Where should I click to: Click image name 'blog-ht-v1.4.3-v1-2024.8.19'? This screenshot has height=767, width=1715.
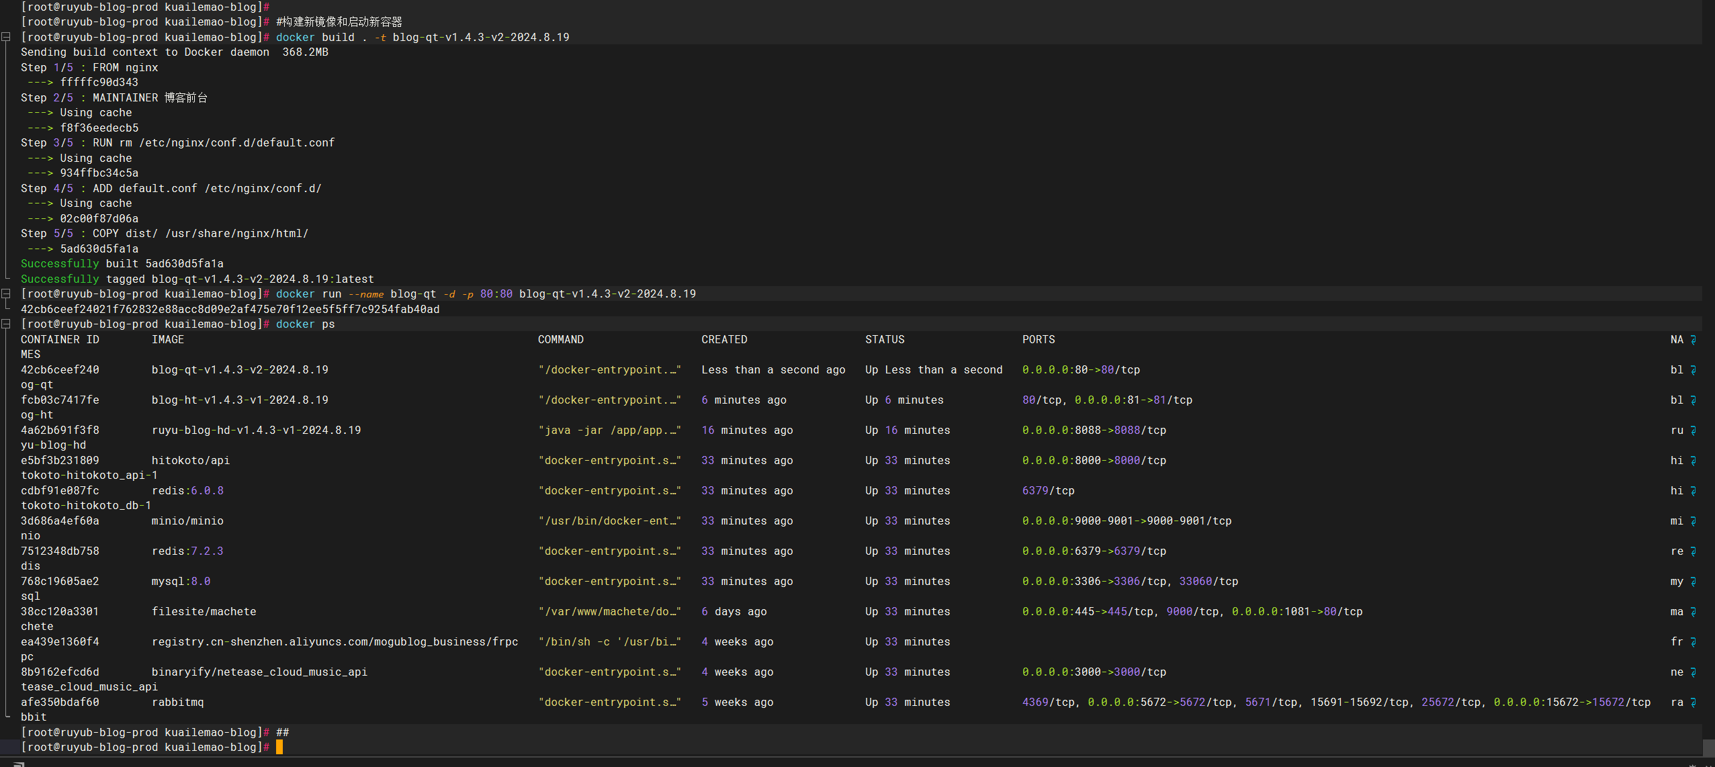pos(240,400)
